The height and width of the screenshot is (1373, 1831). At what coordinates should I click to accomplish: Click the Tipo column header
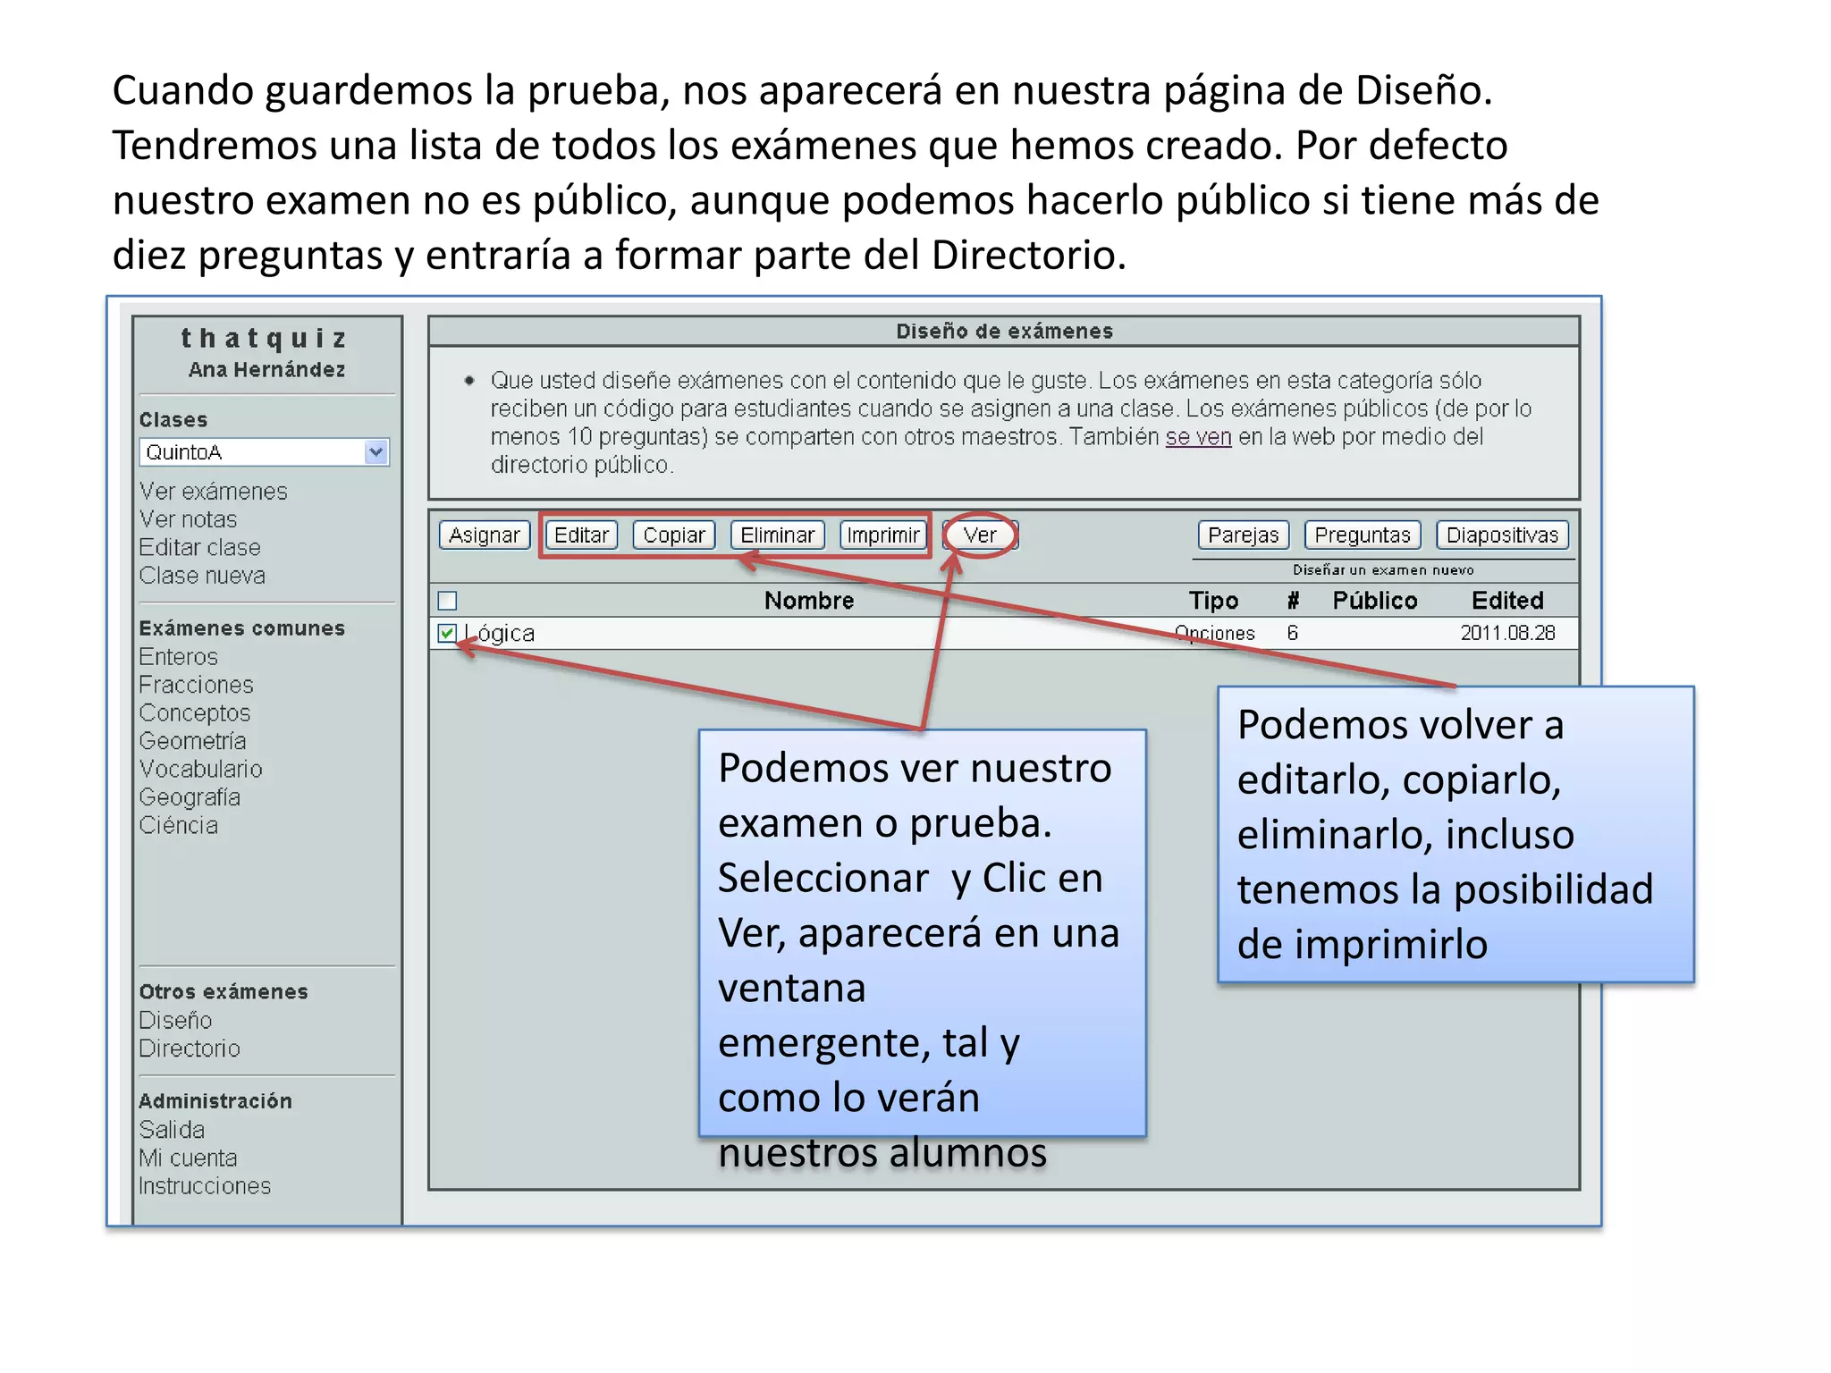(x=1213, y=601)
